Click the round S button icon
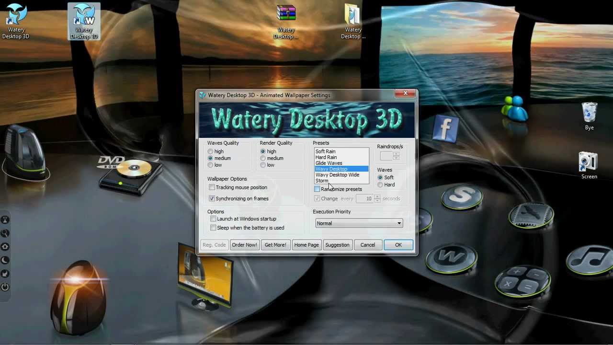Image resolution: width=613 pixels, height=345 pixels. coord(461,196)
